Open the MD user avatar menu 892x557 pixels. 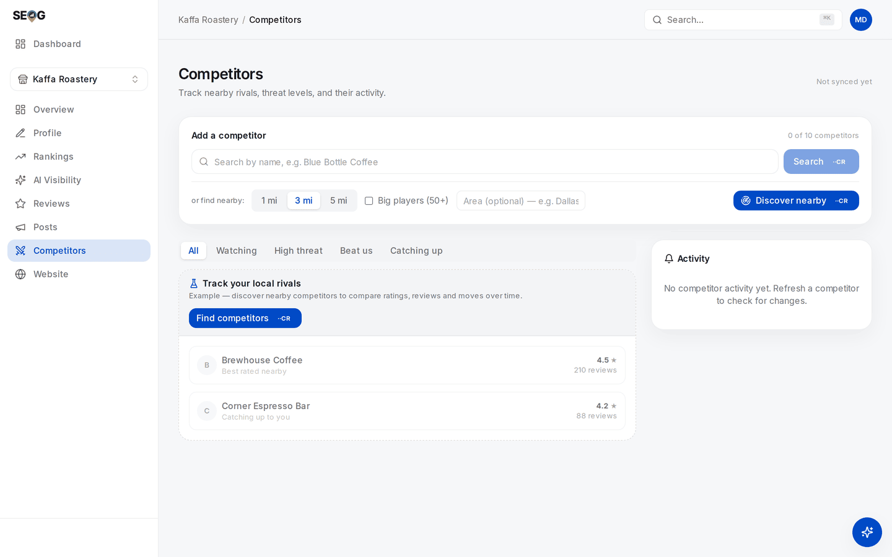coord(861,20)
